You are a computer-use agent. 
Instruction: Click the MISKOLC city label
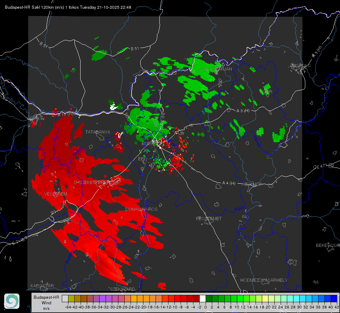pyautogui.click(x=301, y=65)
